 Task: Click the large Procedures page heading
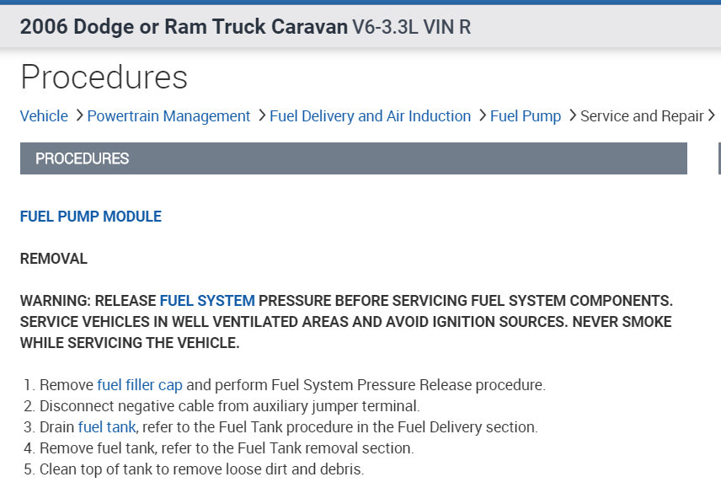(x=104, y=77)
